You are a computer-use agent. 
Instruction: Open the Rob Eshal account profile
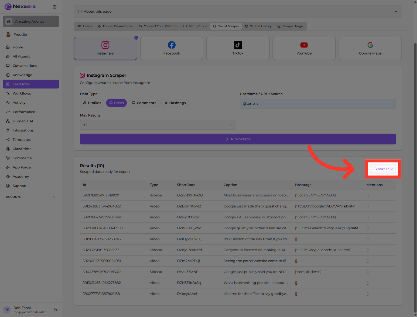pos(27,310)
